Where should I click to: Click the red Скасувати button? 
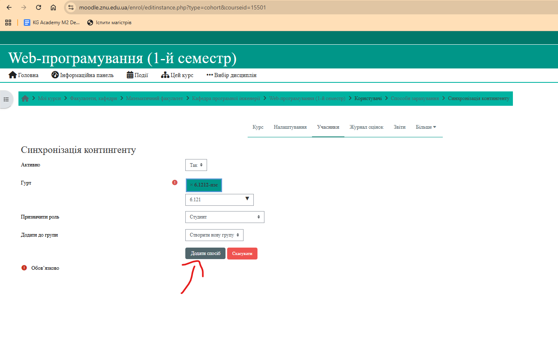click(x=242, y=253)
